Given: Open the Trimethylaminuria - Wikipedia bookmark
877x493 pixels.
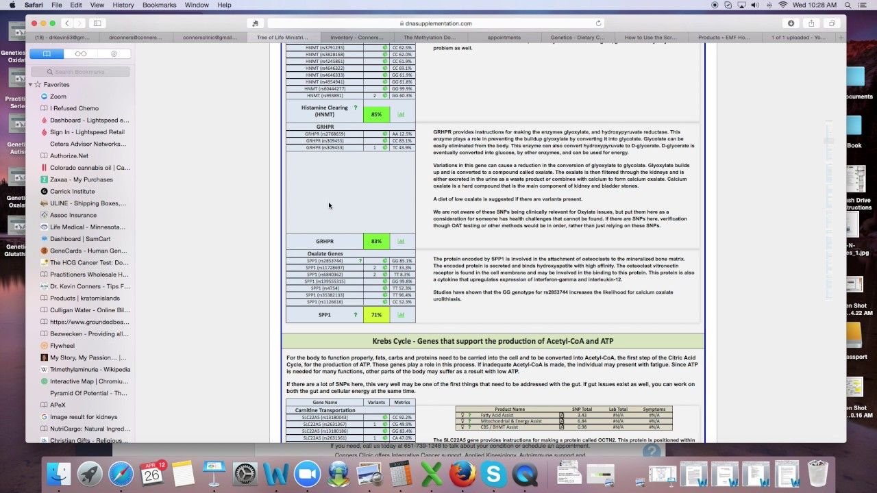Looking at the screenshot, I should tap(89, 369).
